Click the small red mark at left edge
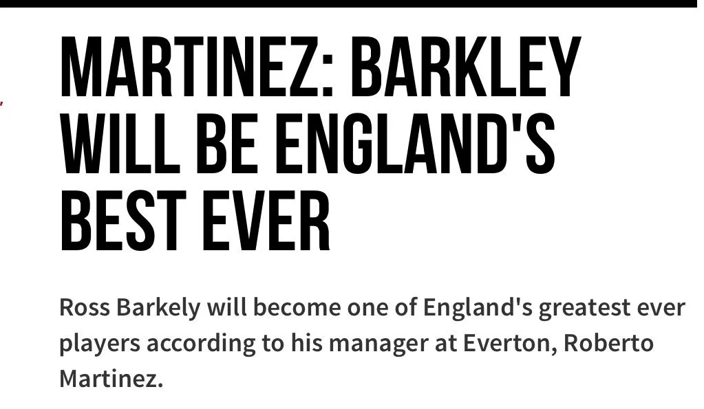The image size is (704, 409). click(1, 104)
